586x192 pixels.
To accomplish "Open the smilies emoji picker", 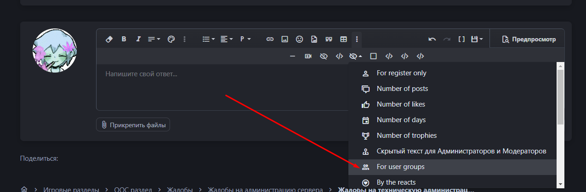I will [299, 39].
